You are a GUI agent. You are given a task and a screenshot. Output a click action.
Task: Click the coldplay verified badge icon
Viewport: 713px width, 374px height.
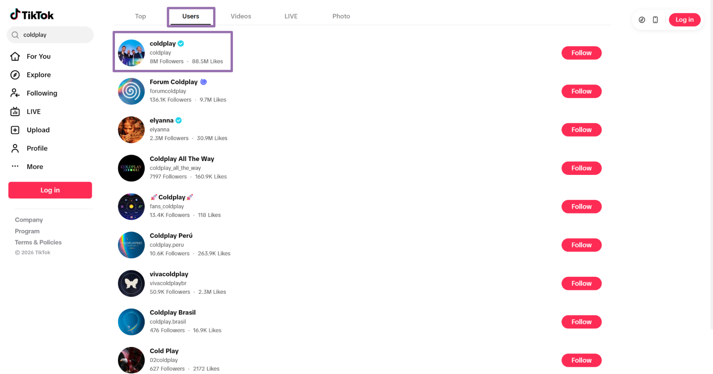pos(181,43)
